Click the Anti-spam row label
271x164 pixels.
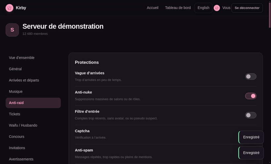click(x=84, y=150)
